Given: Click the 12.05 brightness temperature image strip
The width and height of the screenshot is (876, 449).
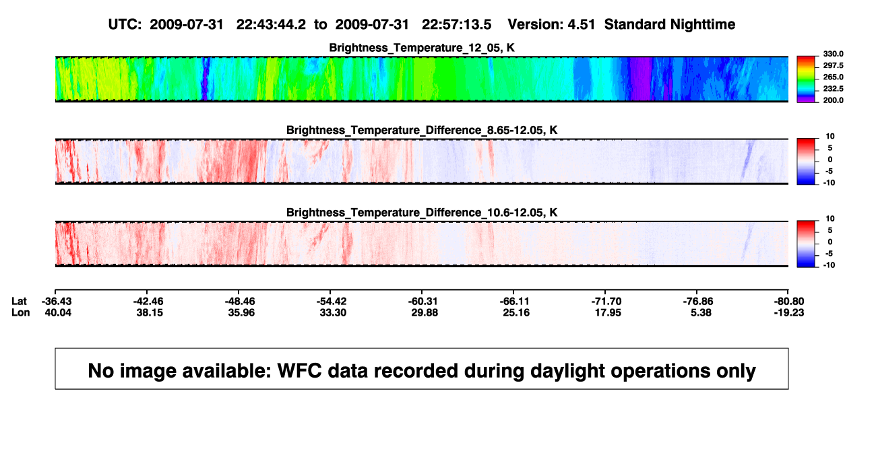Looking at the screenshot, I should coord(422,79).
